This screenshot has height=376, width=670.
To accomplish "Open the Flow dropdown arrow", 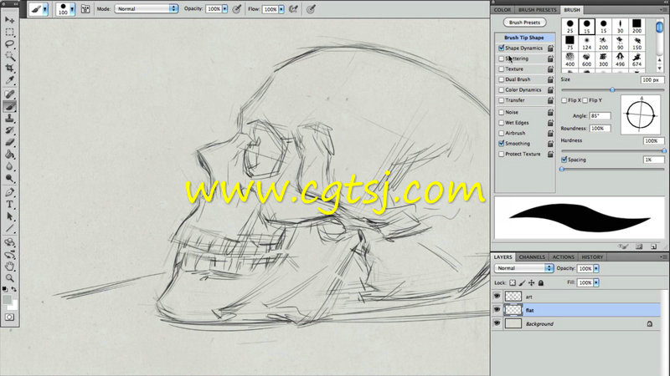I will pos(281,9).
